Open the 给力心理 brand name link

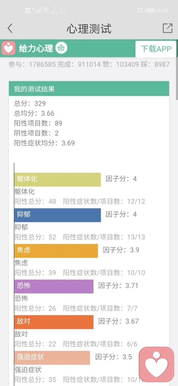tap(36, 48)
